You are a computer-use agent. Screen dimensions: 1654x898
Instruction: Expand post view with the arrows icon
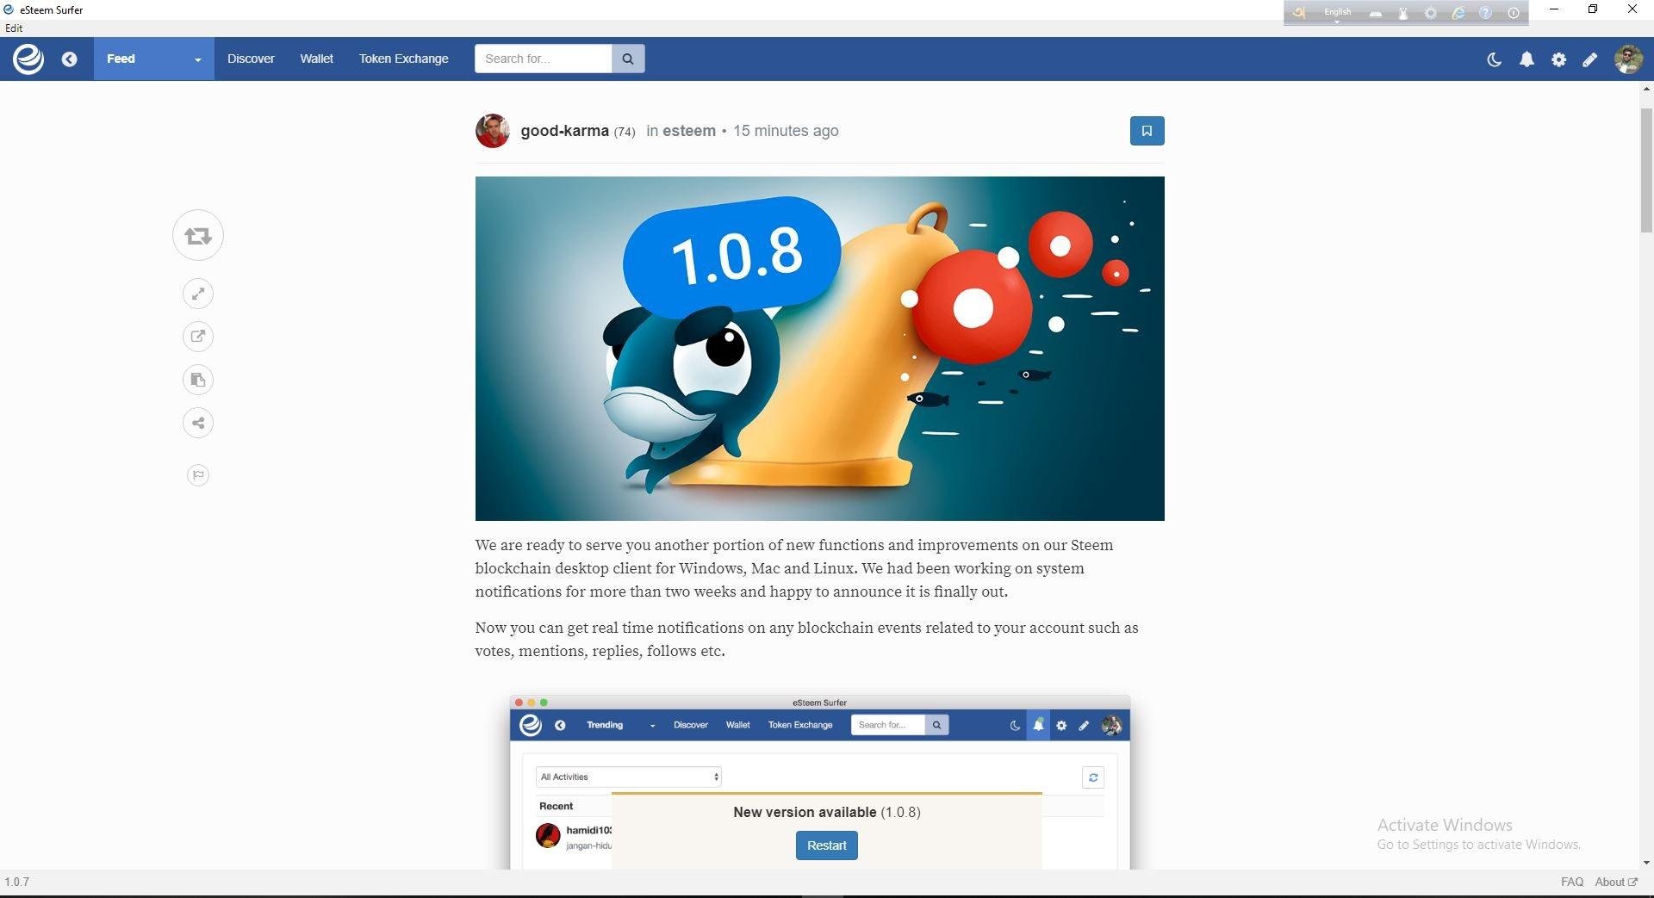click(x=198, y=294)
